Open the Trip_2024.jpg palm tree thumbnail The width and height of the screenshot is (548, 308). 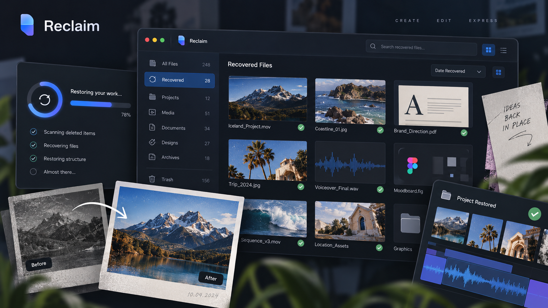point(268,160)
